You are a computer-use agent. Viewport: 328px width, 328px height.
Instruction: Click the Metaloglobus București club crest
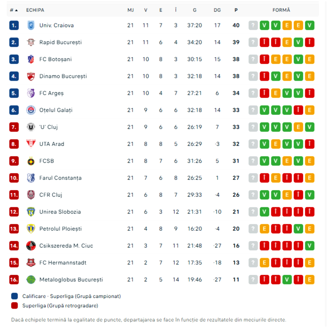coord(31,279)
